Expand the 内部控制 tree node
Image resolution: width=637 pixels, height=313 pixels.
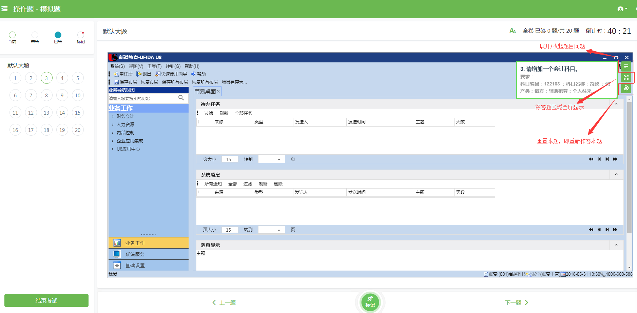coord(113,133)
